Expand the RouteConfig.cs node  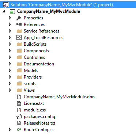10,130
